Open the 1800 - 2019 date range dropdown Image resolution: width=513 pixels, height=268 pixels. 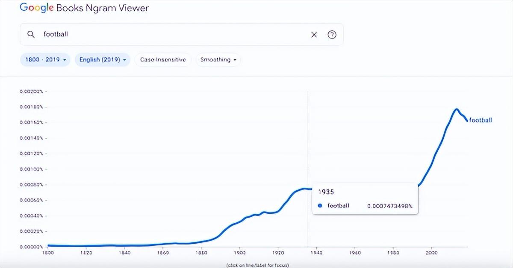pyautogui.click(x=45, y=60)
